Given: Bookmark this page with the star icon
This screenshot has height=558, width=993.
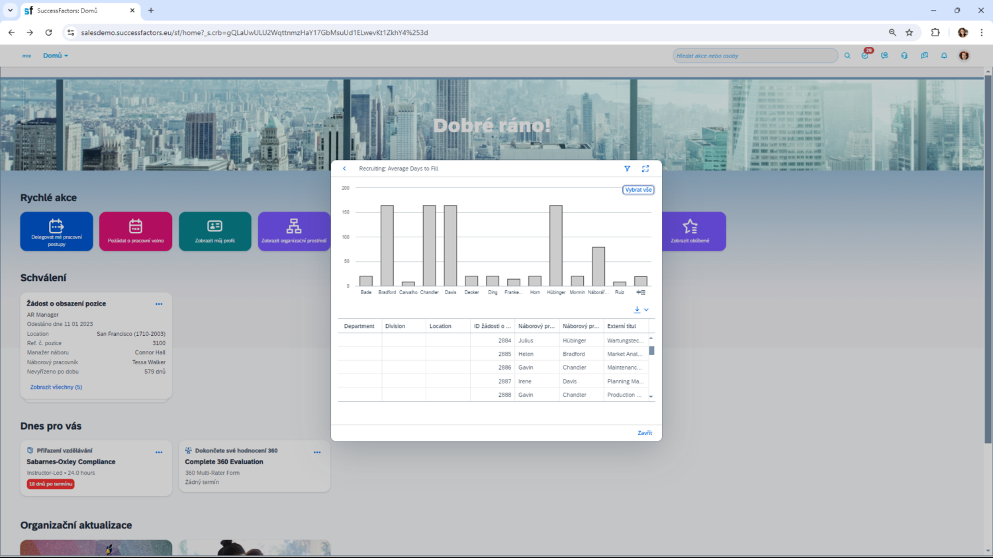Looking at the screenshot, I should (x=910, y=32).
